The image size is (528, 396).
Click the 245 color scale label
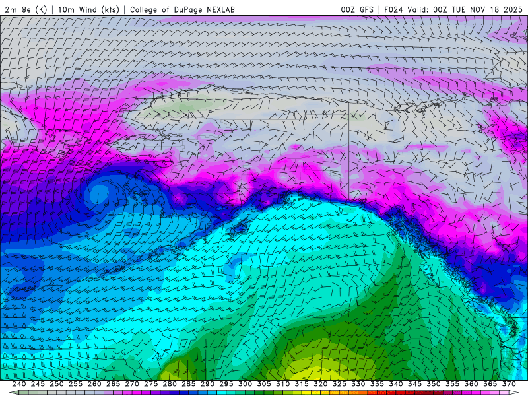(38, 384)
